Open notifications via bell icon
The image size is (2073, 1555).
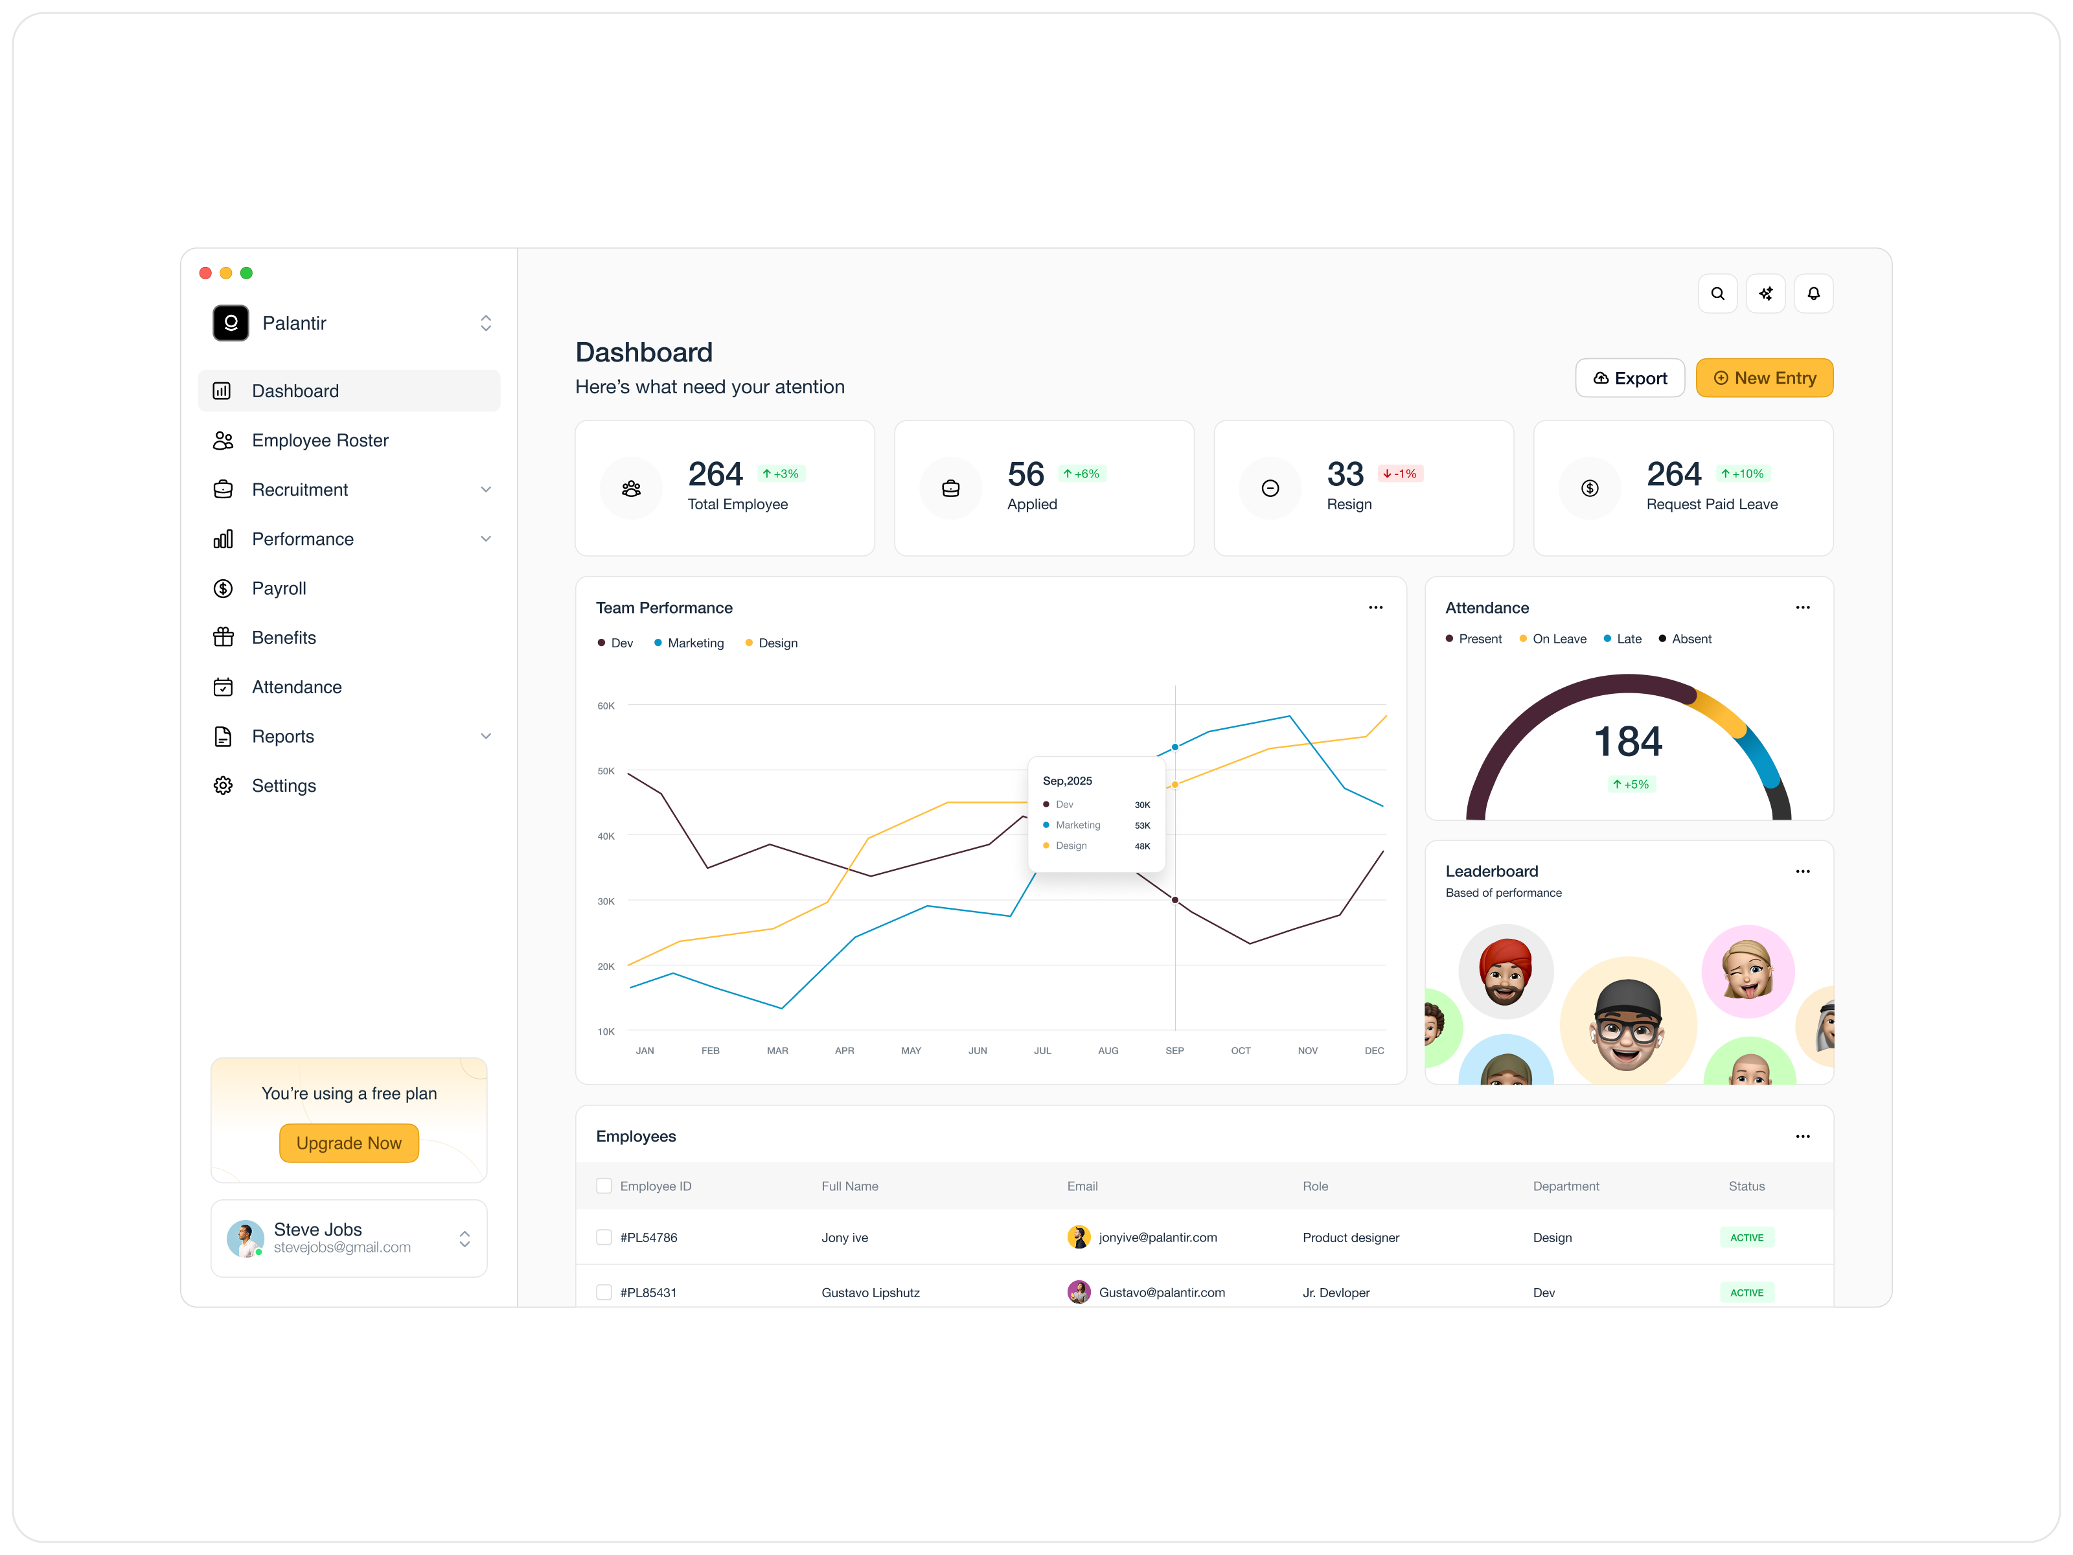click(1815, 294)
